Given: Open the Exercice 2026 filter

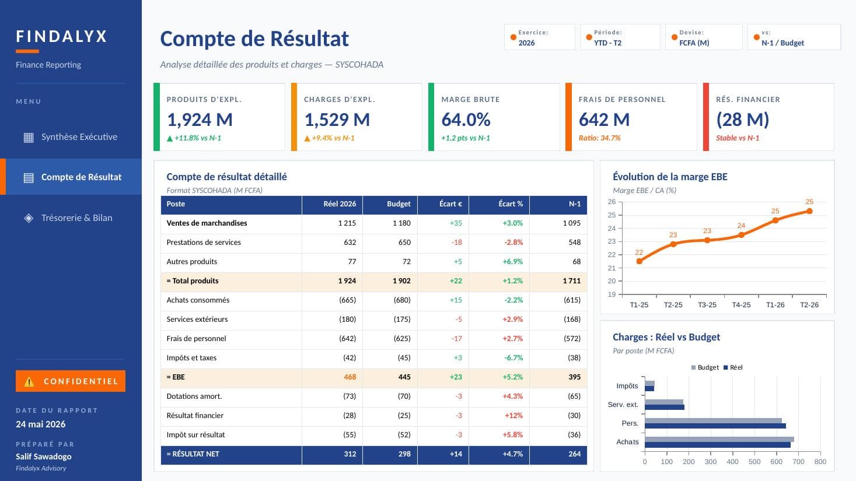Looking at the screenshot, I should [540, 37].
